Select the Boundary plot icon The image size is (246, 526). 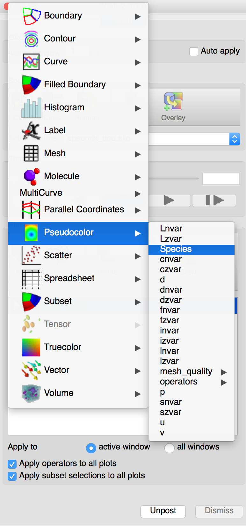pos(32,16)
